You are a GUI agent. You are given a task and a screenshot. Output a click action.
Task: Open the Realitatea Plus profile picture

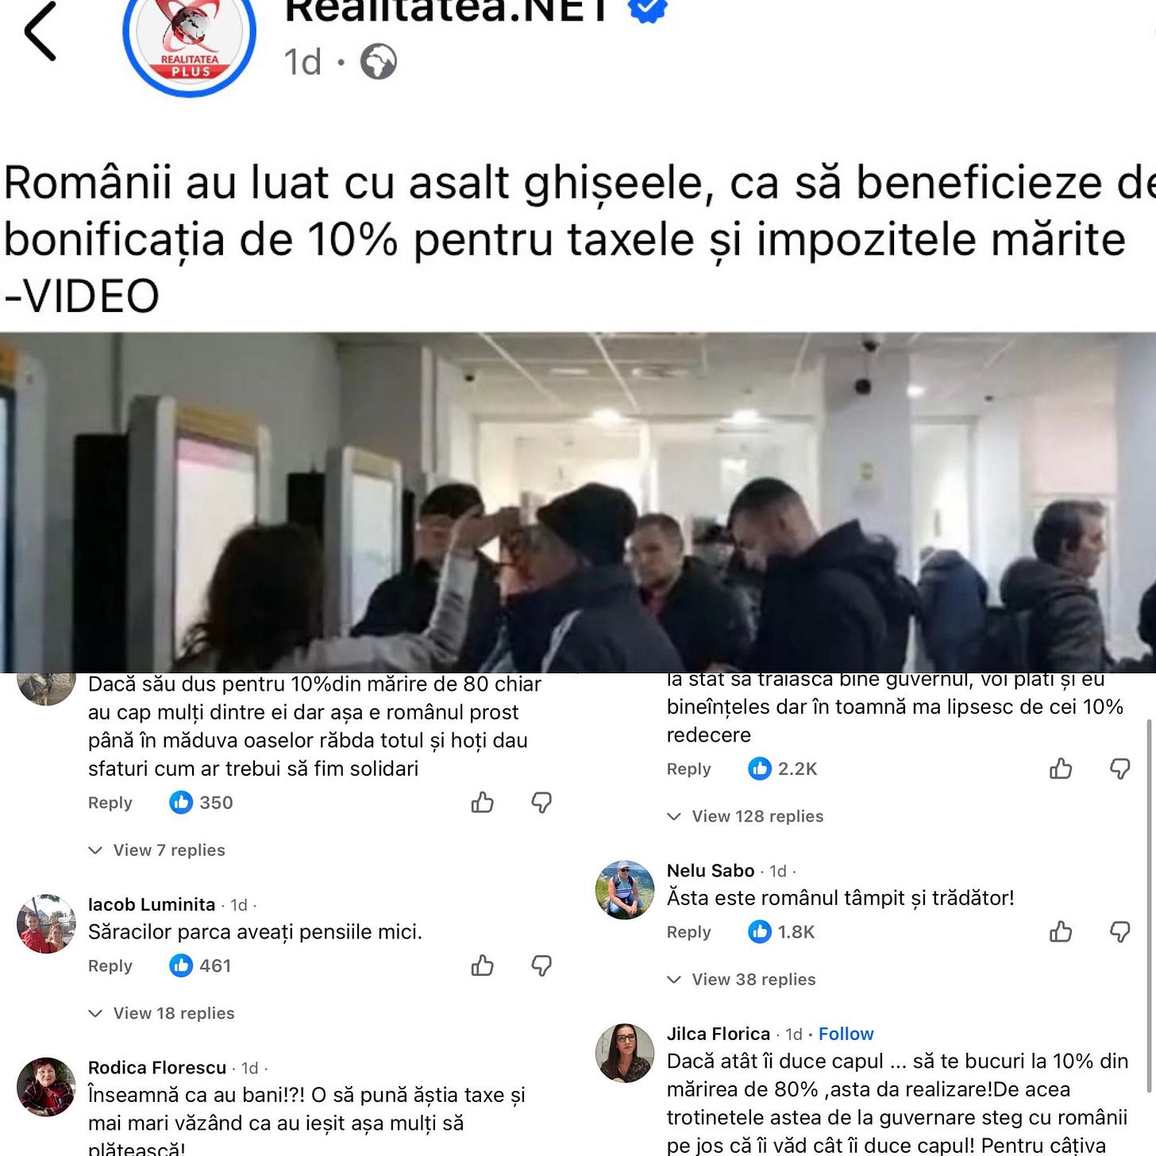pos(190,40)
